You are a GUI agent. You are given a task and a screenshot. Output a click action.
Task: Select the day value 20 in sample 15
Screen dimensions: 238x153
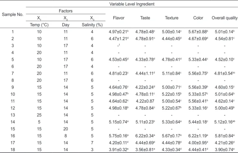[66, 129]
